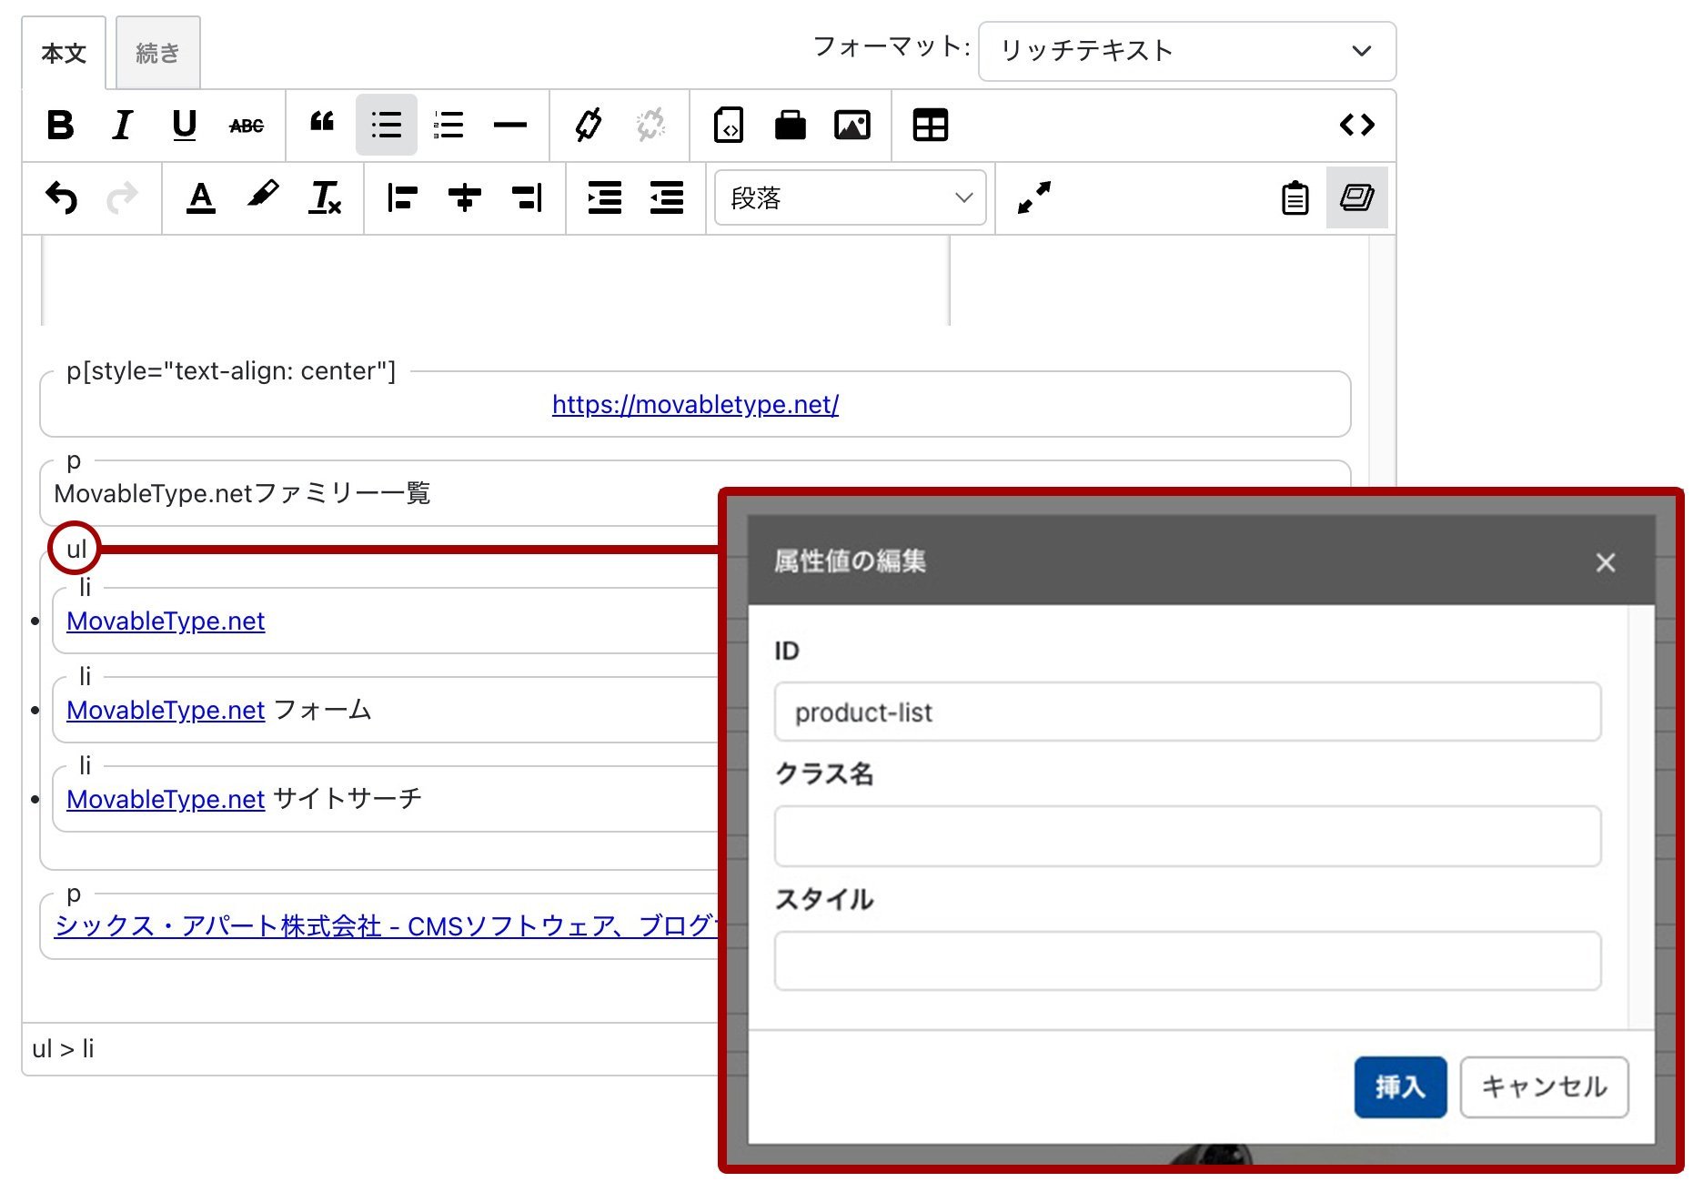Viewport: 1703px width, 1192px height.
Task: Insert a blockquote
Action: [x=322, y=125]
